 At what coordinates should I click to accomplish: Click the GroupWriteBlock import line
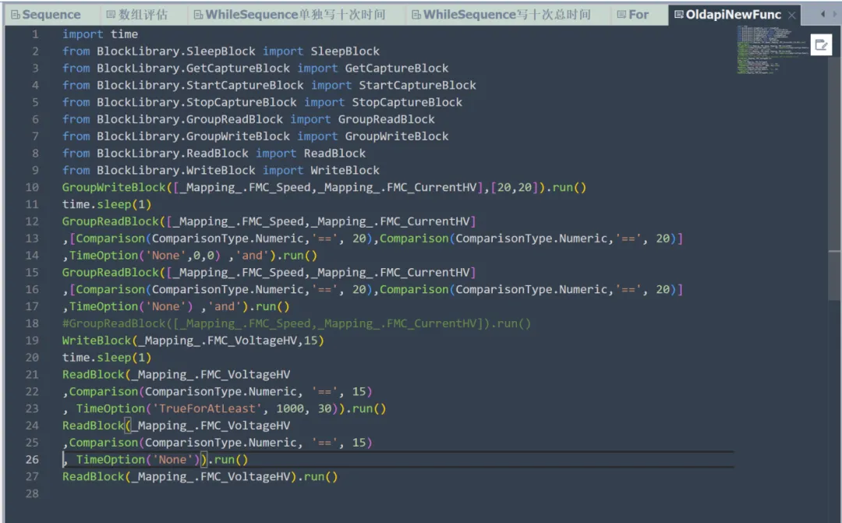point(255,136)
